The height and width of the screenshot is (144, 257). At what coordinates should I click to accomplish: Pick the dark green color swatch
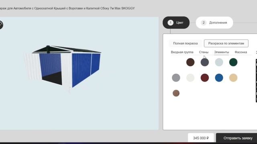coord(233,62)
